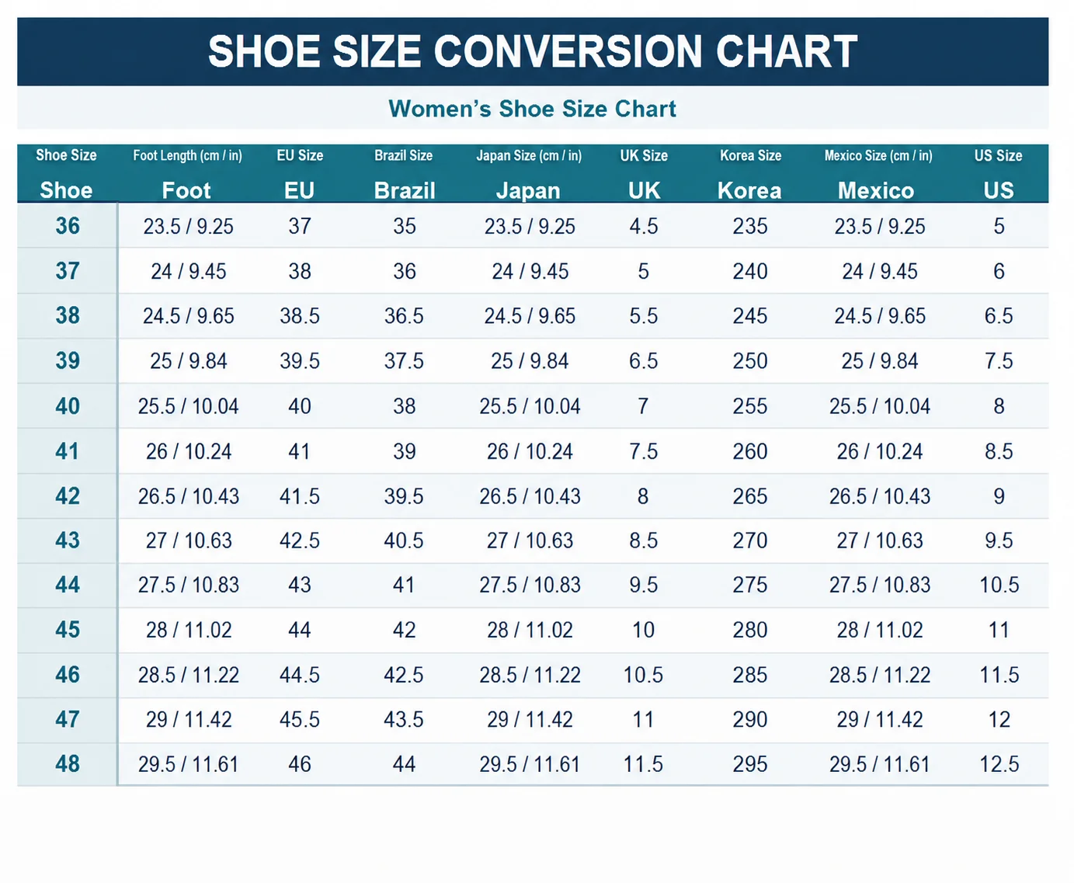Select the Foot Length column header

click(187, 173)
